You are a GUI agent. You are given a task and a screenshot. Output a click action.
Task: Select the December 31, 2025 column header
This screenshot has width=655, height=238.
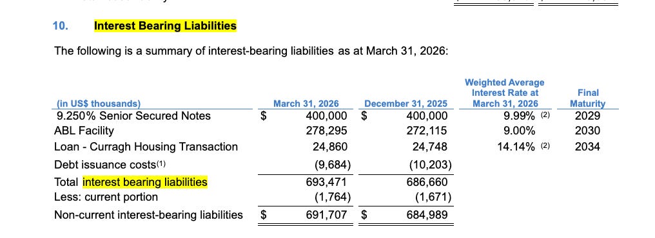[x=406, y=104]
